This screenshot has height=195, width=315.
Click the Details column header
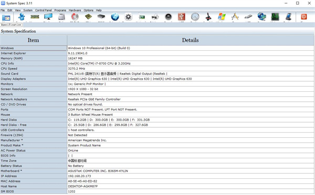coord(190,40)
